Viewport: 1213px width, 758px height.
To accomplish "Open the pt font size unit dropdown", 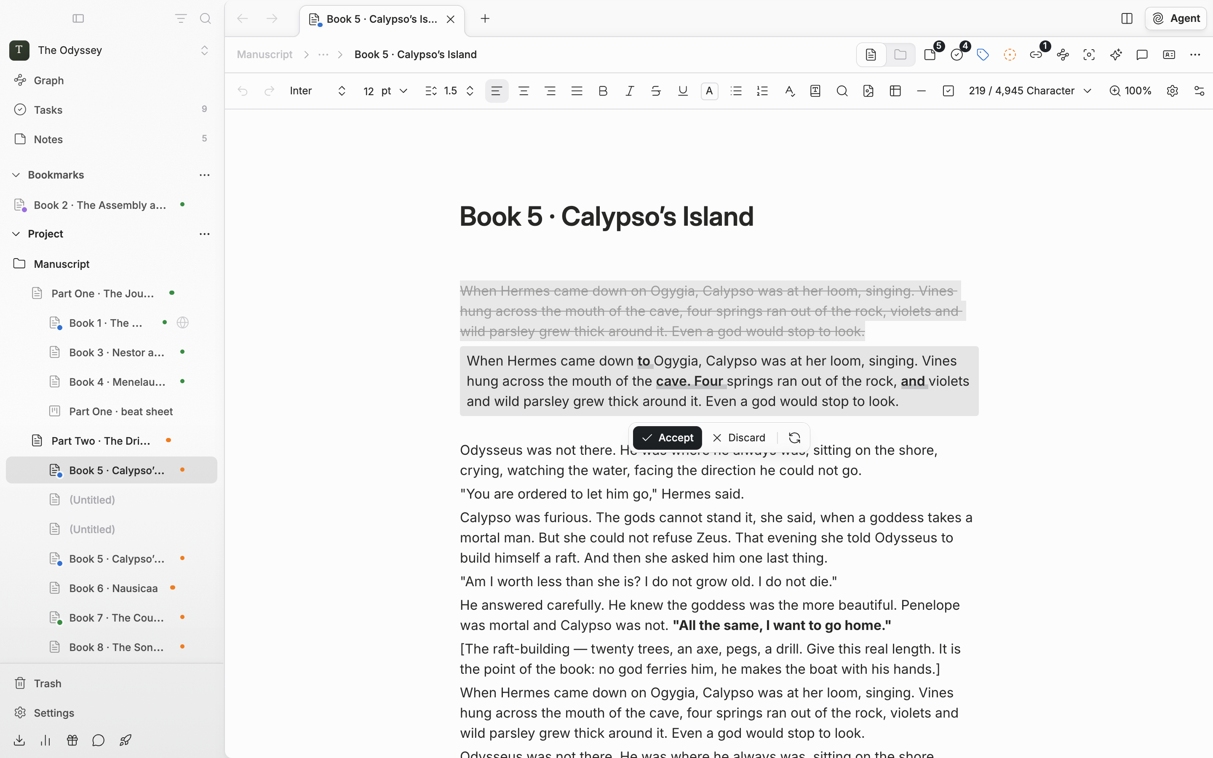I will coord(394,91).
